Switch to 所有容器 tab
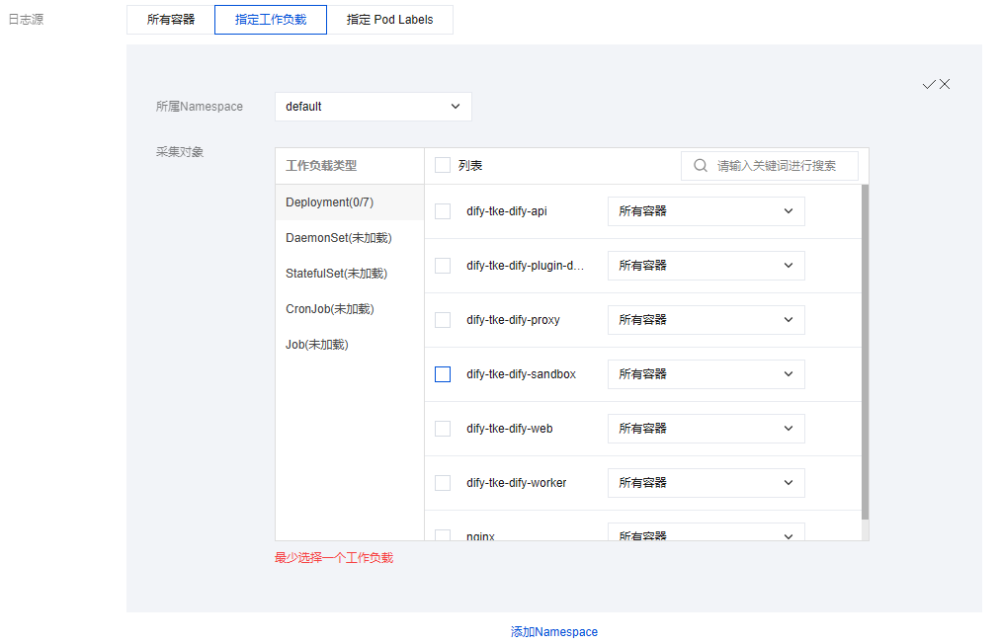This screenshot has width=998, height=644. [171, 20]
